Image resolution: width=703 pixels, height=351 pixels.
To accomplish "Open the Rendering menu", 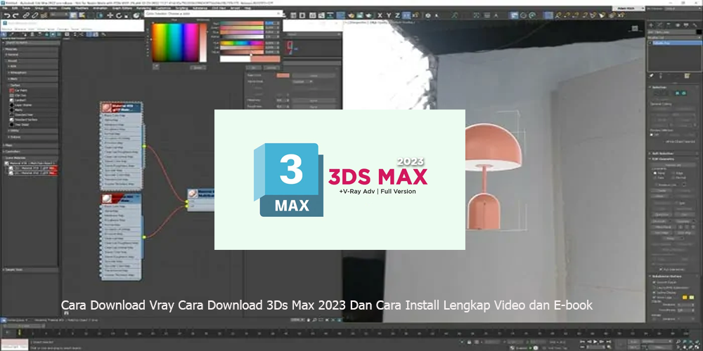I will coord(143,8).
